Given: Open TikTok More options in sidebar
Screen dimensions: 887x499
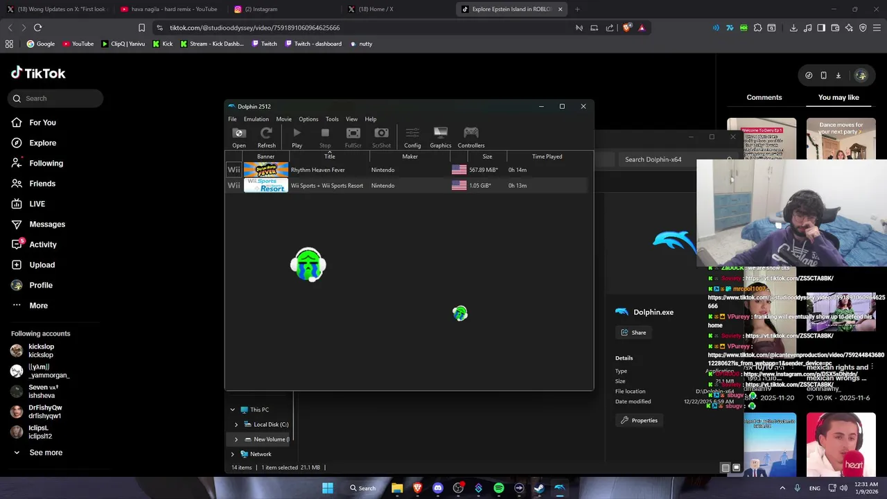Looking at the screenshot, I should [38, 306].
